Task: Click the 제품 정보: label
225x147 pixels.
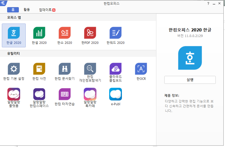Action: point(172,95)
